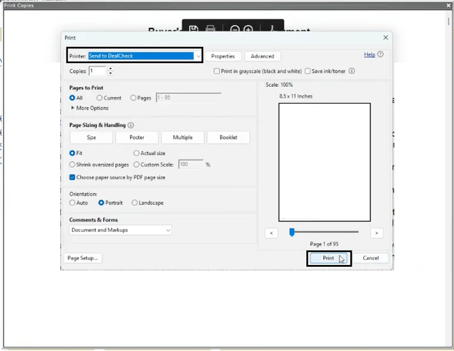Click the Copies number field

pos(98,71)
